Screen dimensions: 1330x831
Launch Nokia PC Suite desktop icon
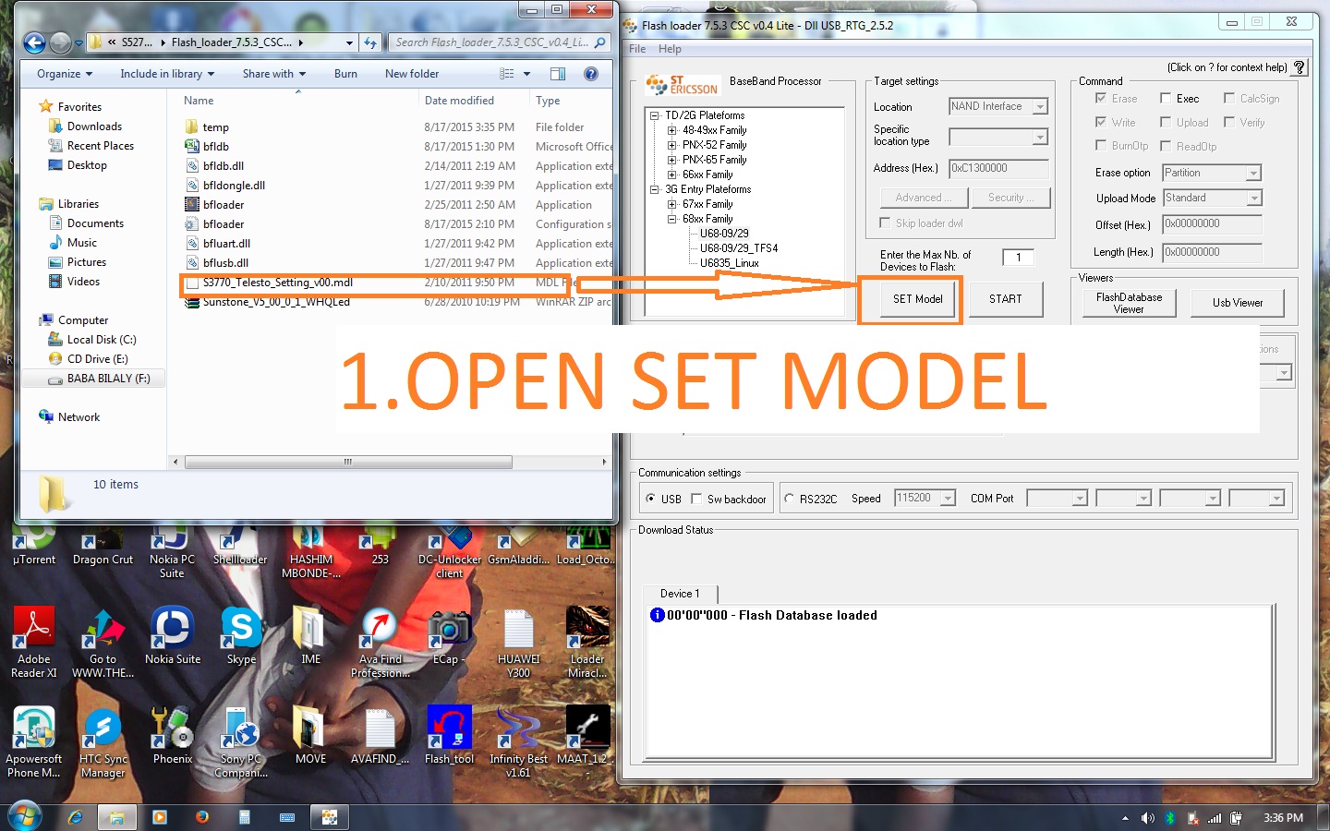[172, 552]
